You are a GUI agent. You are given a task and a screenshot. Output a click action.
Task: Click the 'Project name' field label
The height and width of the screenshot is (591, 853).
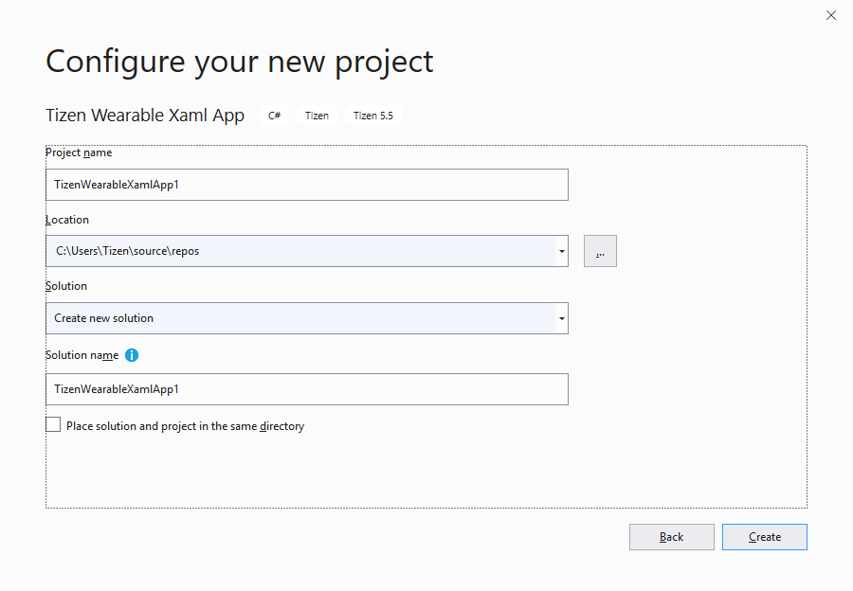tap(79, 152)
